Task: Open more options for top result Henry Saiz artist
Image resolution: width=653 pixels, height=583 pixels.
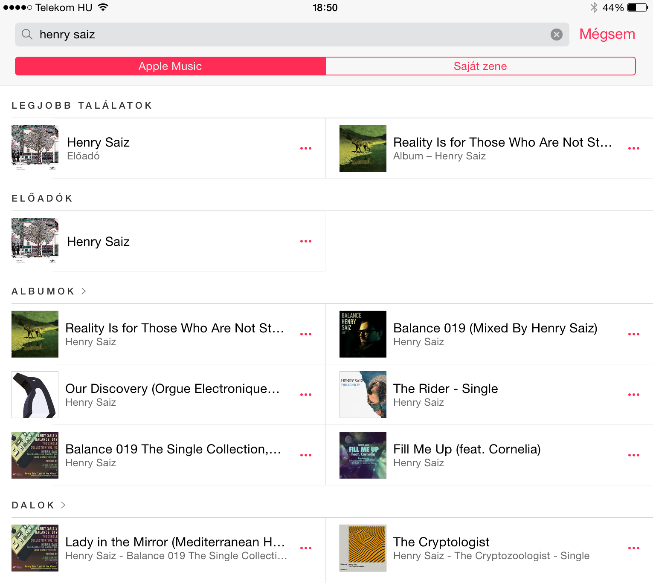Action: tap(306, 148)
